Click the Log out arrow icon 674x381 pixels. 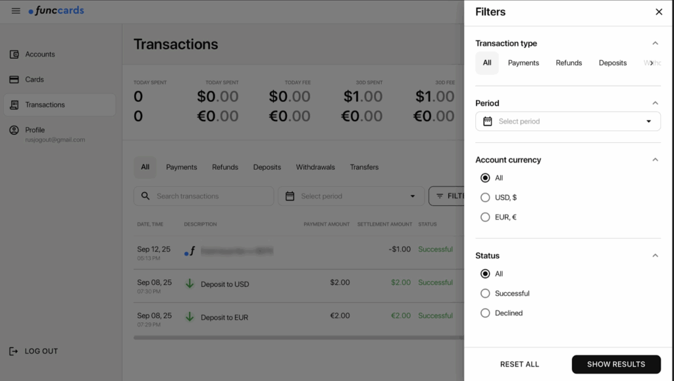click(x=13, y=351)
